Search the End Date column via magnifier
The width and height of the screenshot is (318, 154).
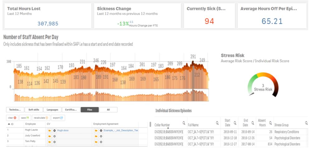tap(253, 123)
